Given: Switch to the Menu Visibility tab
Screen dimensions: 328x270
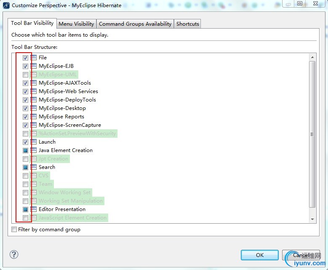Looking at the screenshot, I should point(76,24).
